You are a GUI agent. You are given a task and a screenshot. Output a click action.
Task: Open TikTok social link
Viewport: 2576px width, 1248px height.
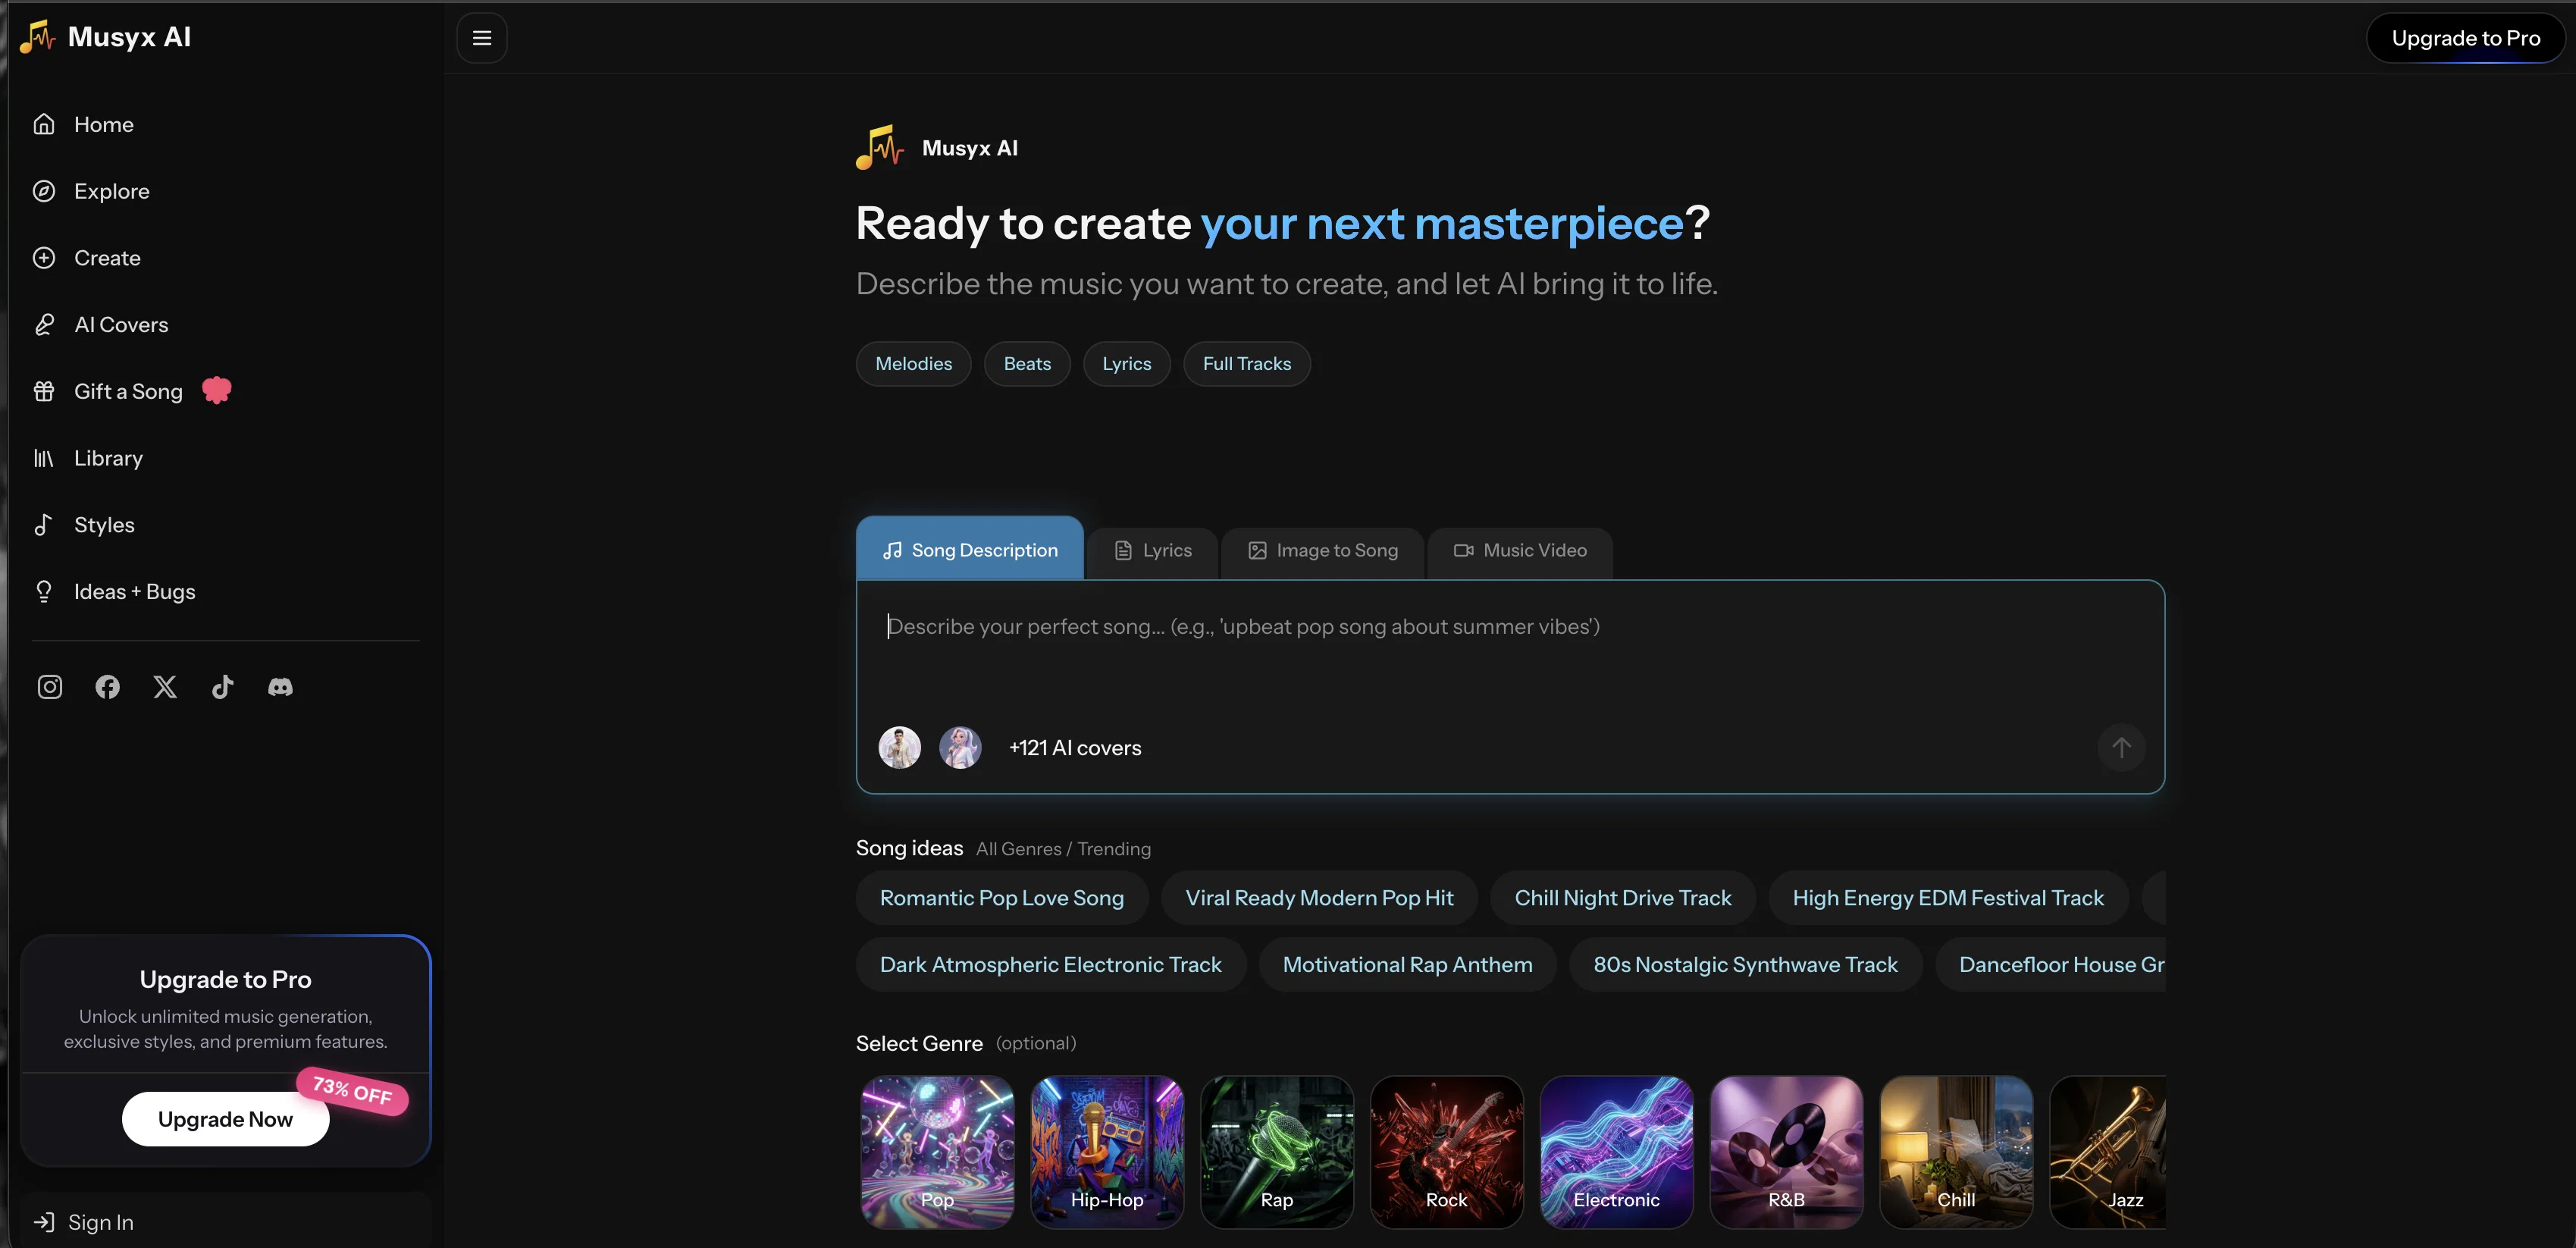tap(222, 687)
